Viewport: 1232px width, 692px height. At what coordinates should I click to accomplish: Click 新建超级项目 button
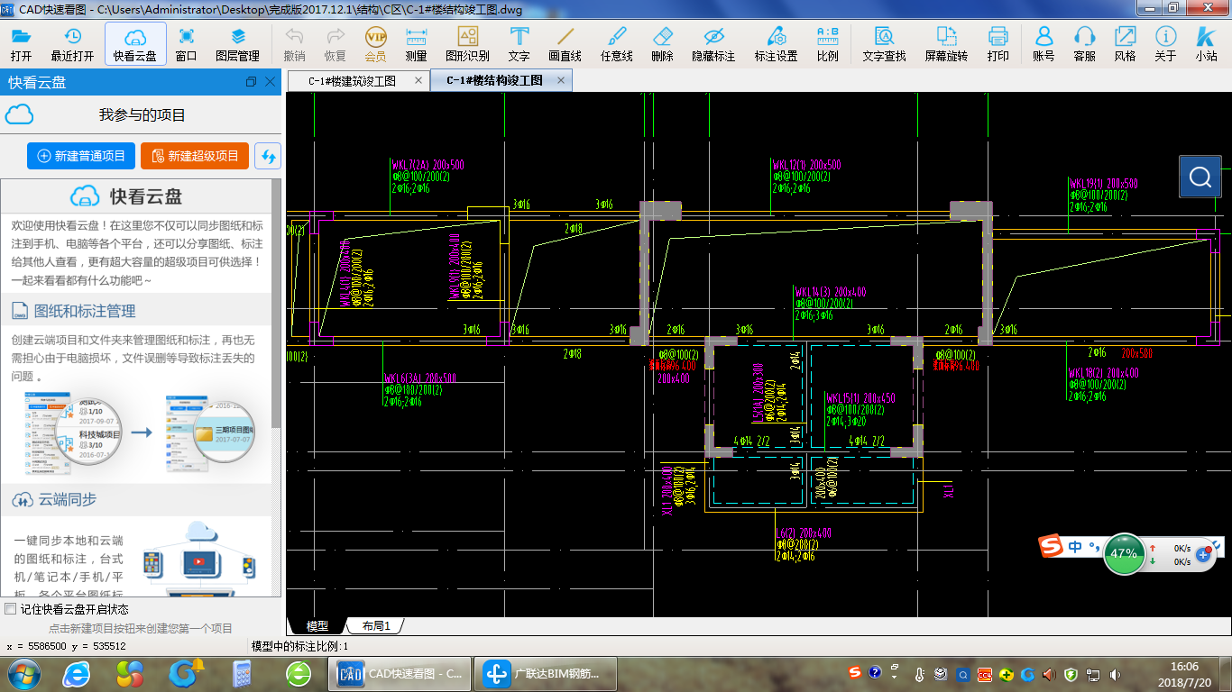[195, 156]
